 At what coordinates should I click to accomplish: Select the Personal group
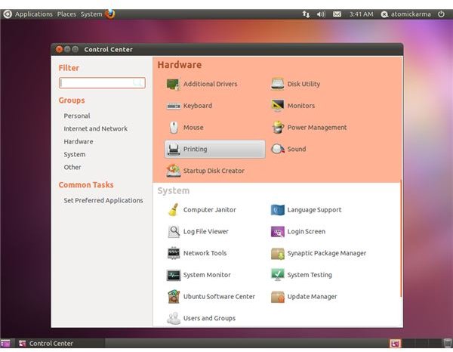pos(77,116)
